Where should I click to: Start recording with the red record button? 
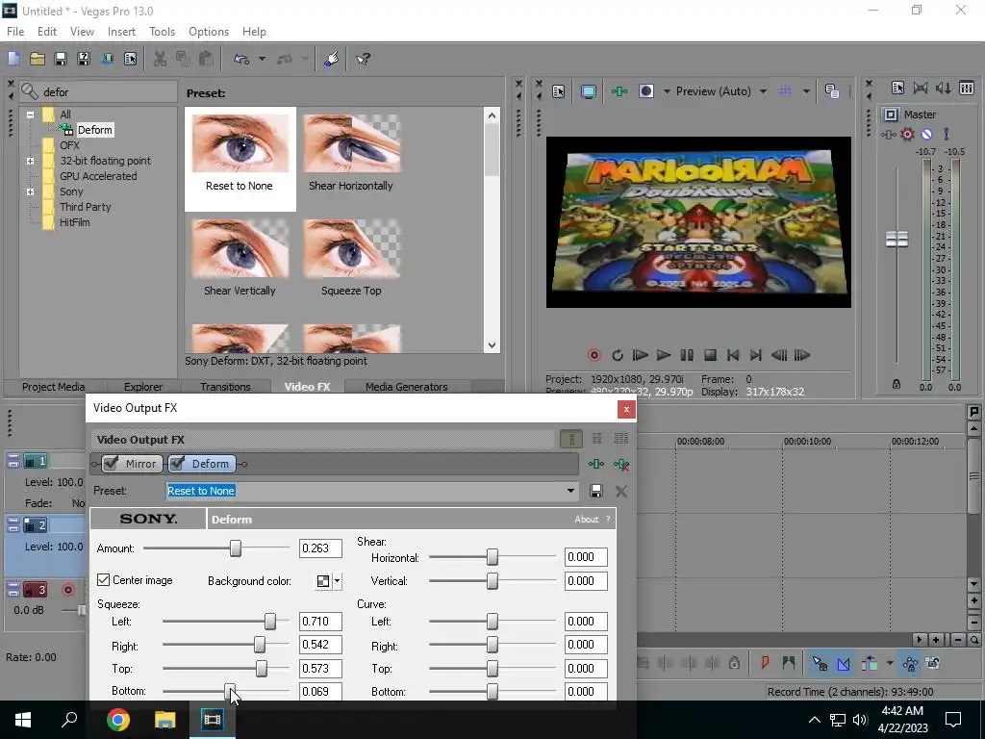pyautogui.click(x=594, y=355)
